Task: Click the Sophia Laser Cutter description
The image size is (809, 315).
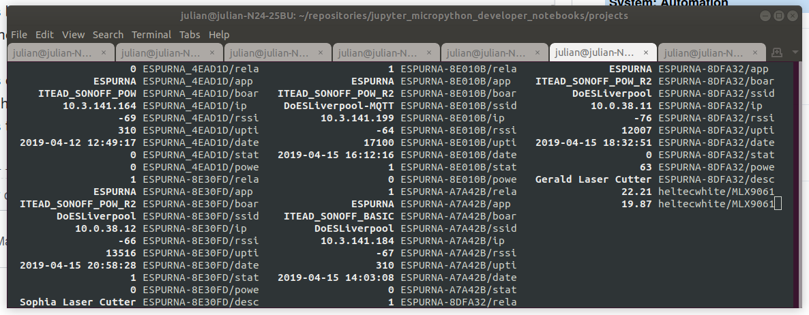Action: coord(78,302)
